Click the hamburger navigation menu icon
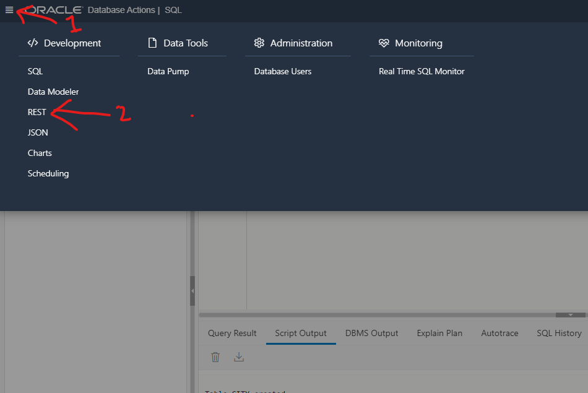The height and width of the screenshot is (393, 588). tap(9, 10)
